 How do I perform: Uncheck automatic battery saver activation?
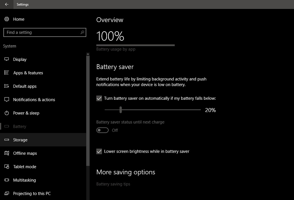[x=99, y=98]
